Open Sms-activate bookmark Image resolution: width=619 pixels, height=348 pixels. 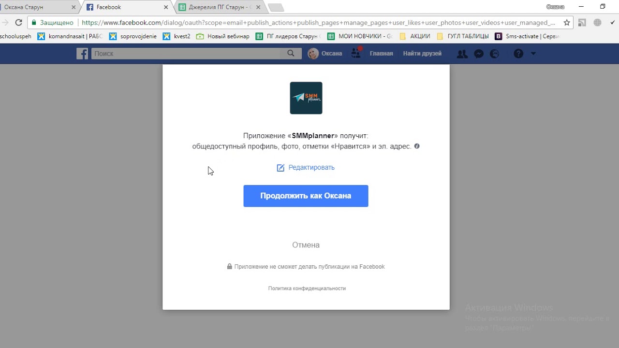coord(527,36)
